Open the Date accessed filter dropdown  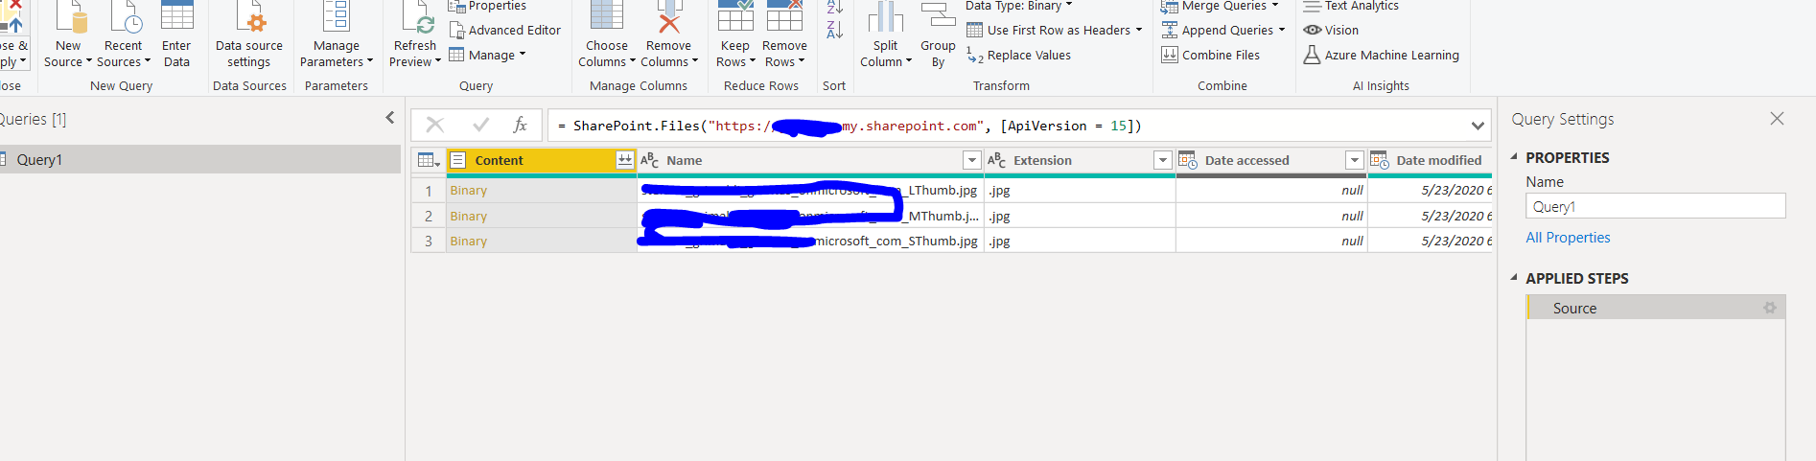(1354, 160)
